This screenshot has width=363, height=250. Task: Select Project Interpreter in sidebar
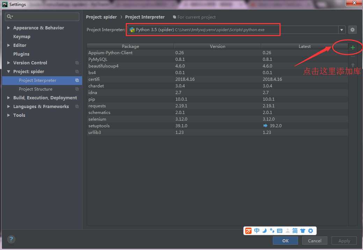click(42, 80)
